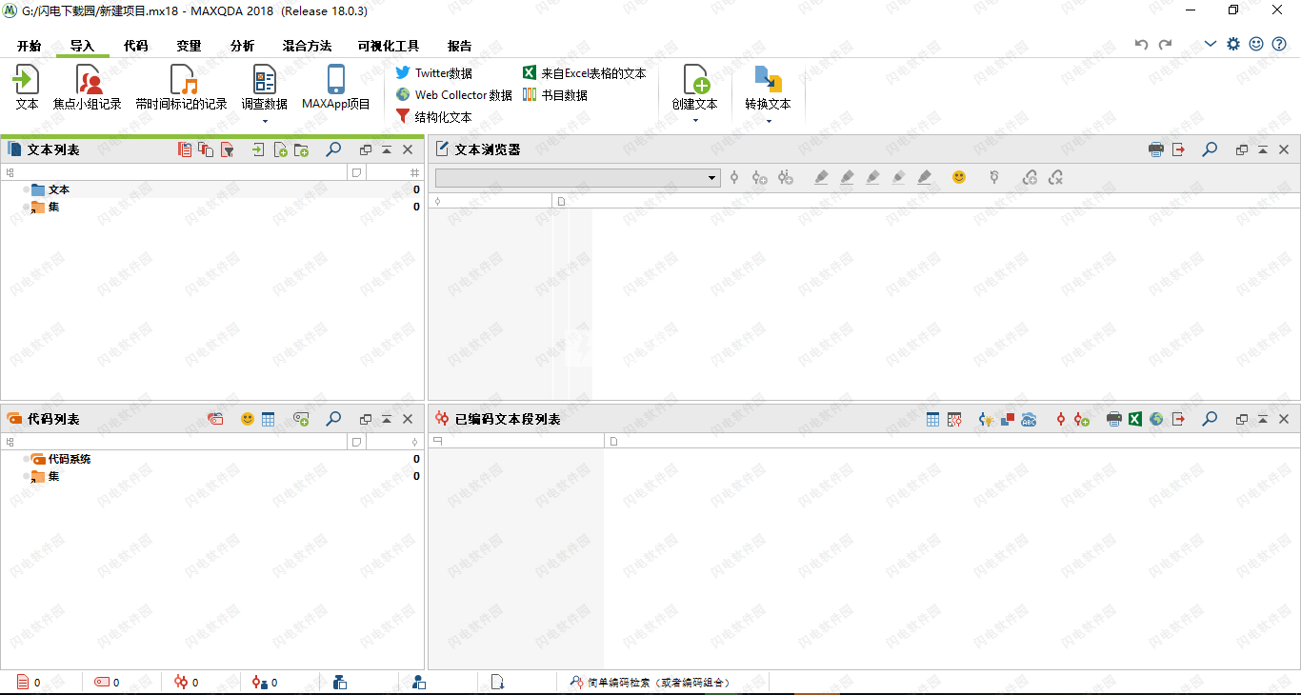The width and height of the screenshot is (1301, 695).
Task: Open the code selection combo box in 文本浏览器
Action: tap(578, 178)
